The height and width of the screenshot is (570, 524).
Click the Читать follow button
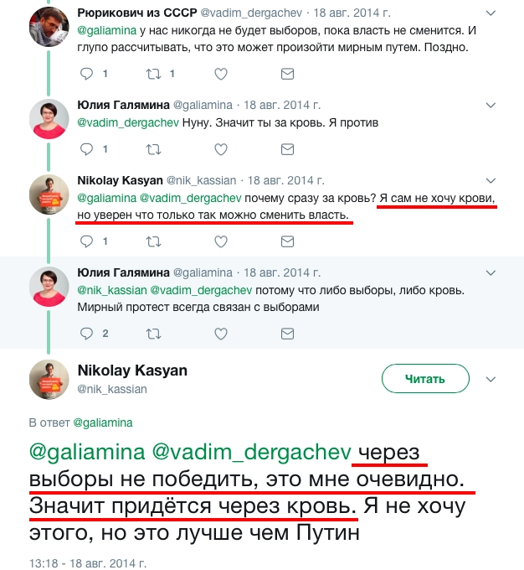pyautogui.click(x=424, y=379)
